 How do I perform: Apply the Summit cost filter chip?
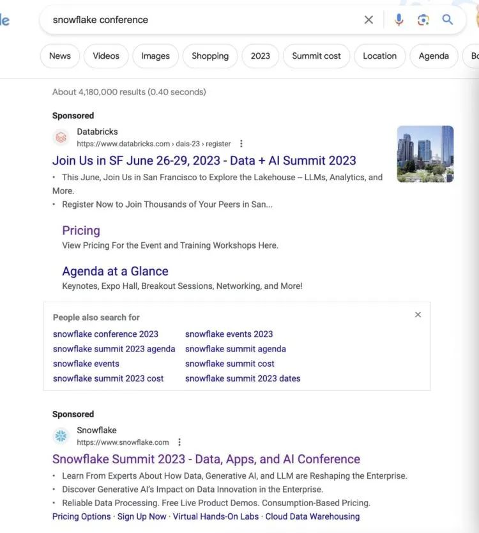coord(316,56)
